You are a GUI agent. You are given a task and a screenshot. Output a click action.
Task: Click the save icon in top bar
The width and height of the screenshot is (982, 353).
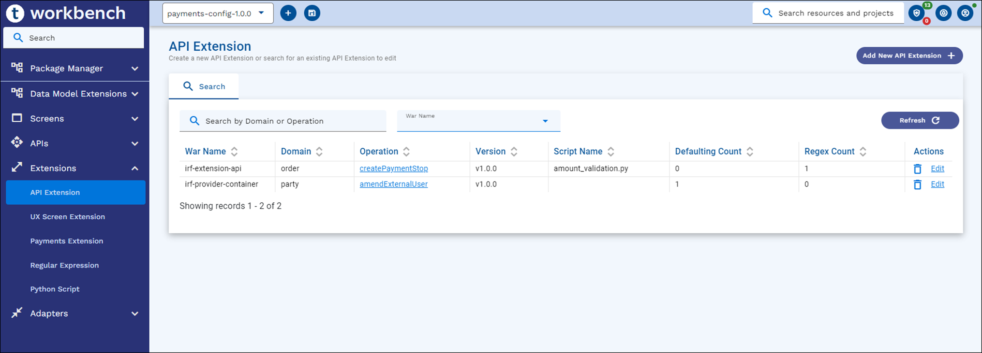[x=312, y=13]
